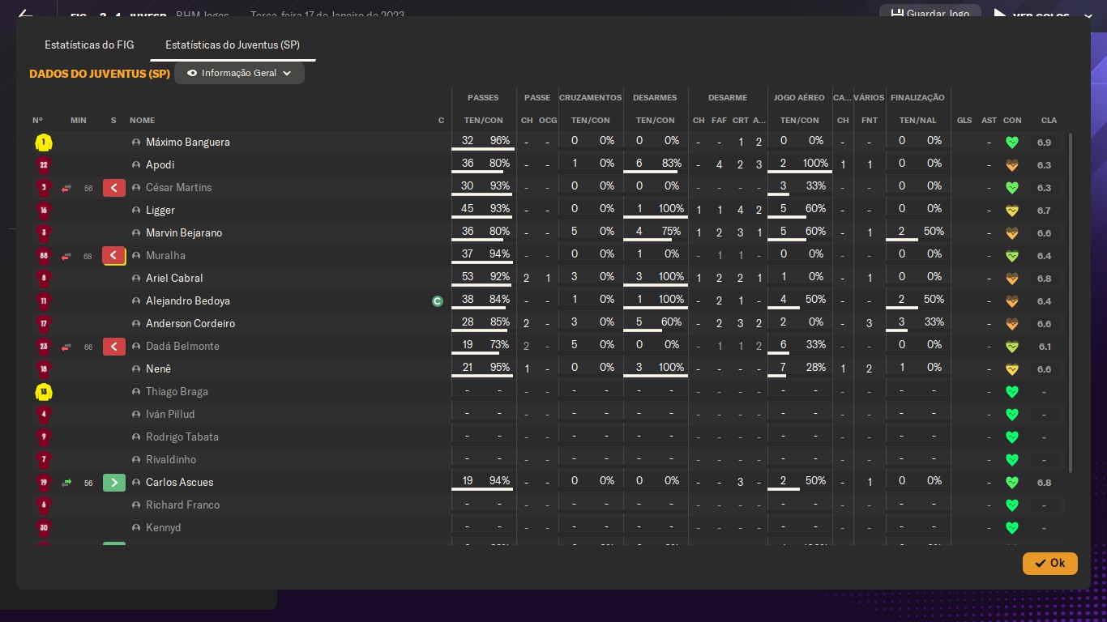Click the number 16 shirt for Ligger

[x=44, y=211]
